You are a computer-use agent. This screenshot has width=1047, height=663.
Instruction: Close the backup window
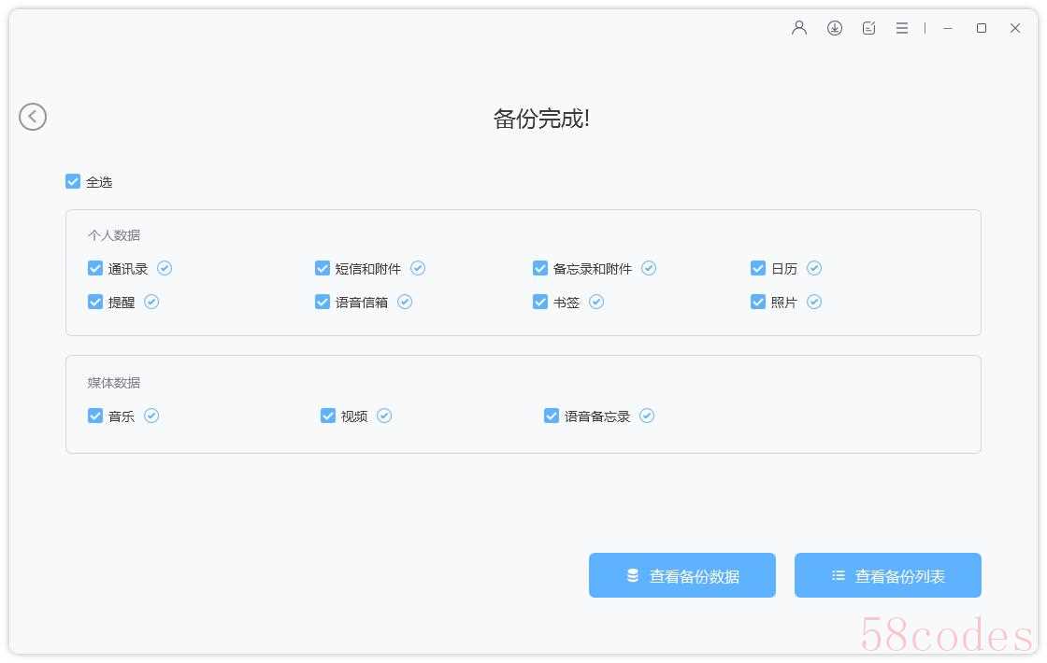pos(1015,28)
